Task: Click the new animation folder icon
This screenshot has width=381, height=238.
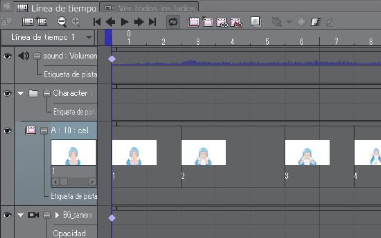Action: click(x=193, y=22)
